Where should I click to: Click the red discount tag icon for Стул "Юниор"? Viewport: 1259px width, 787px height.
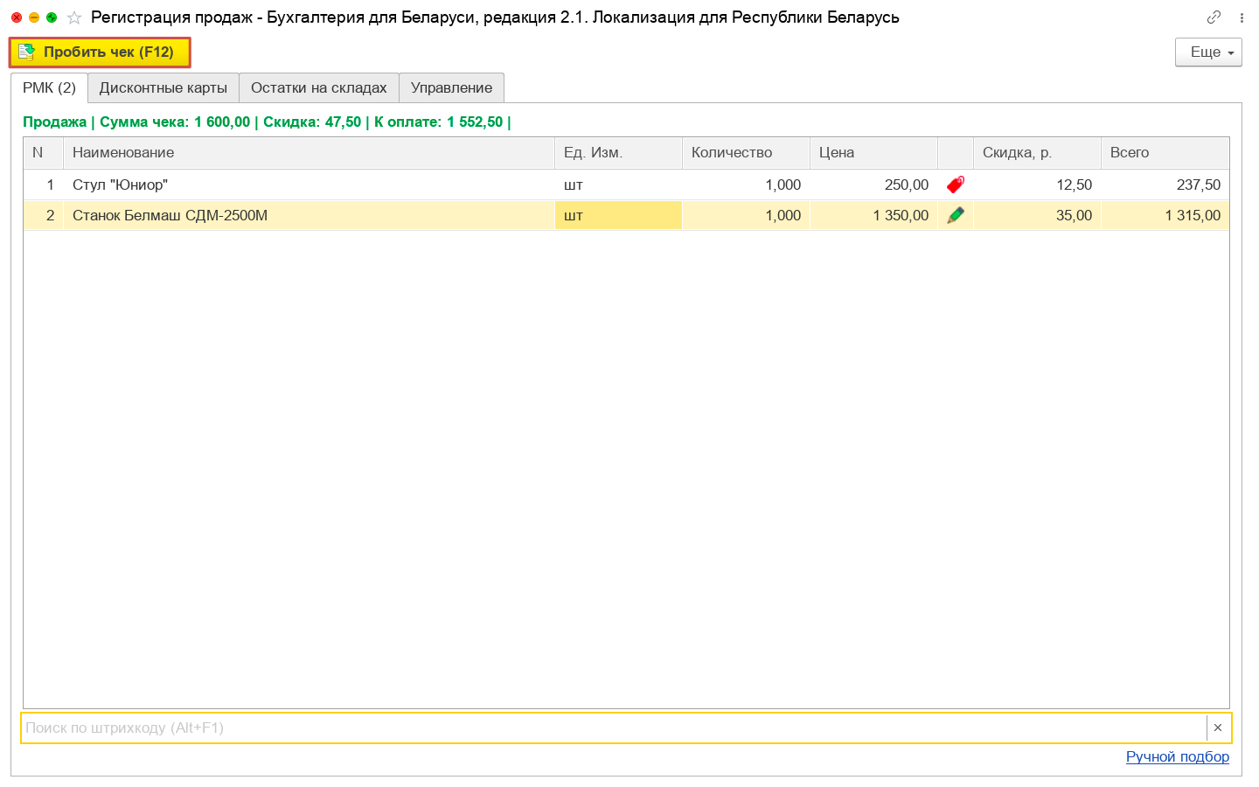(956, 185)
